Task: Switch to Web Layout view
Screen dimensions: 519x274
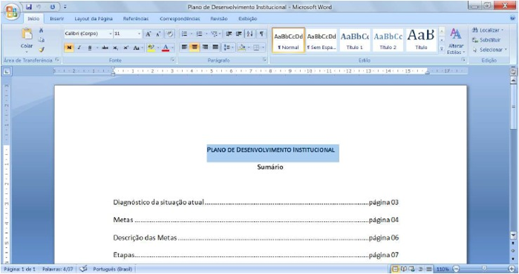Action: pos(412,269)
